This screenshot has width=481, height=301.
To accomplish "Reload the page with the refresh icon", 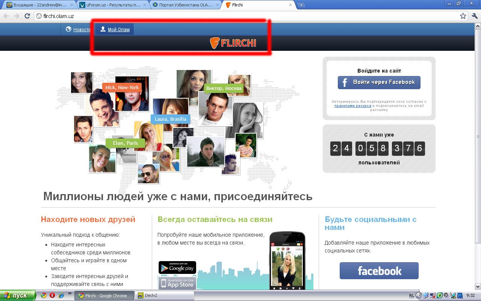I will point(27,16).
